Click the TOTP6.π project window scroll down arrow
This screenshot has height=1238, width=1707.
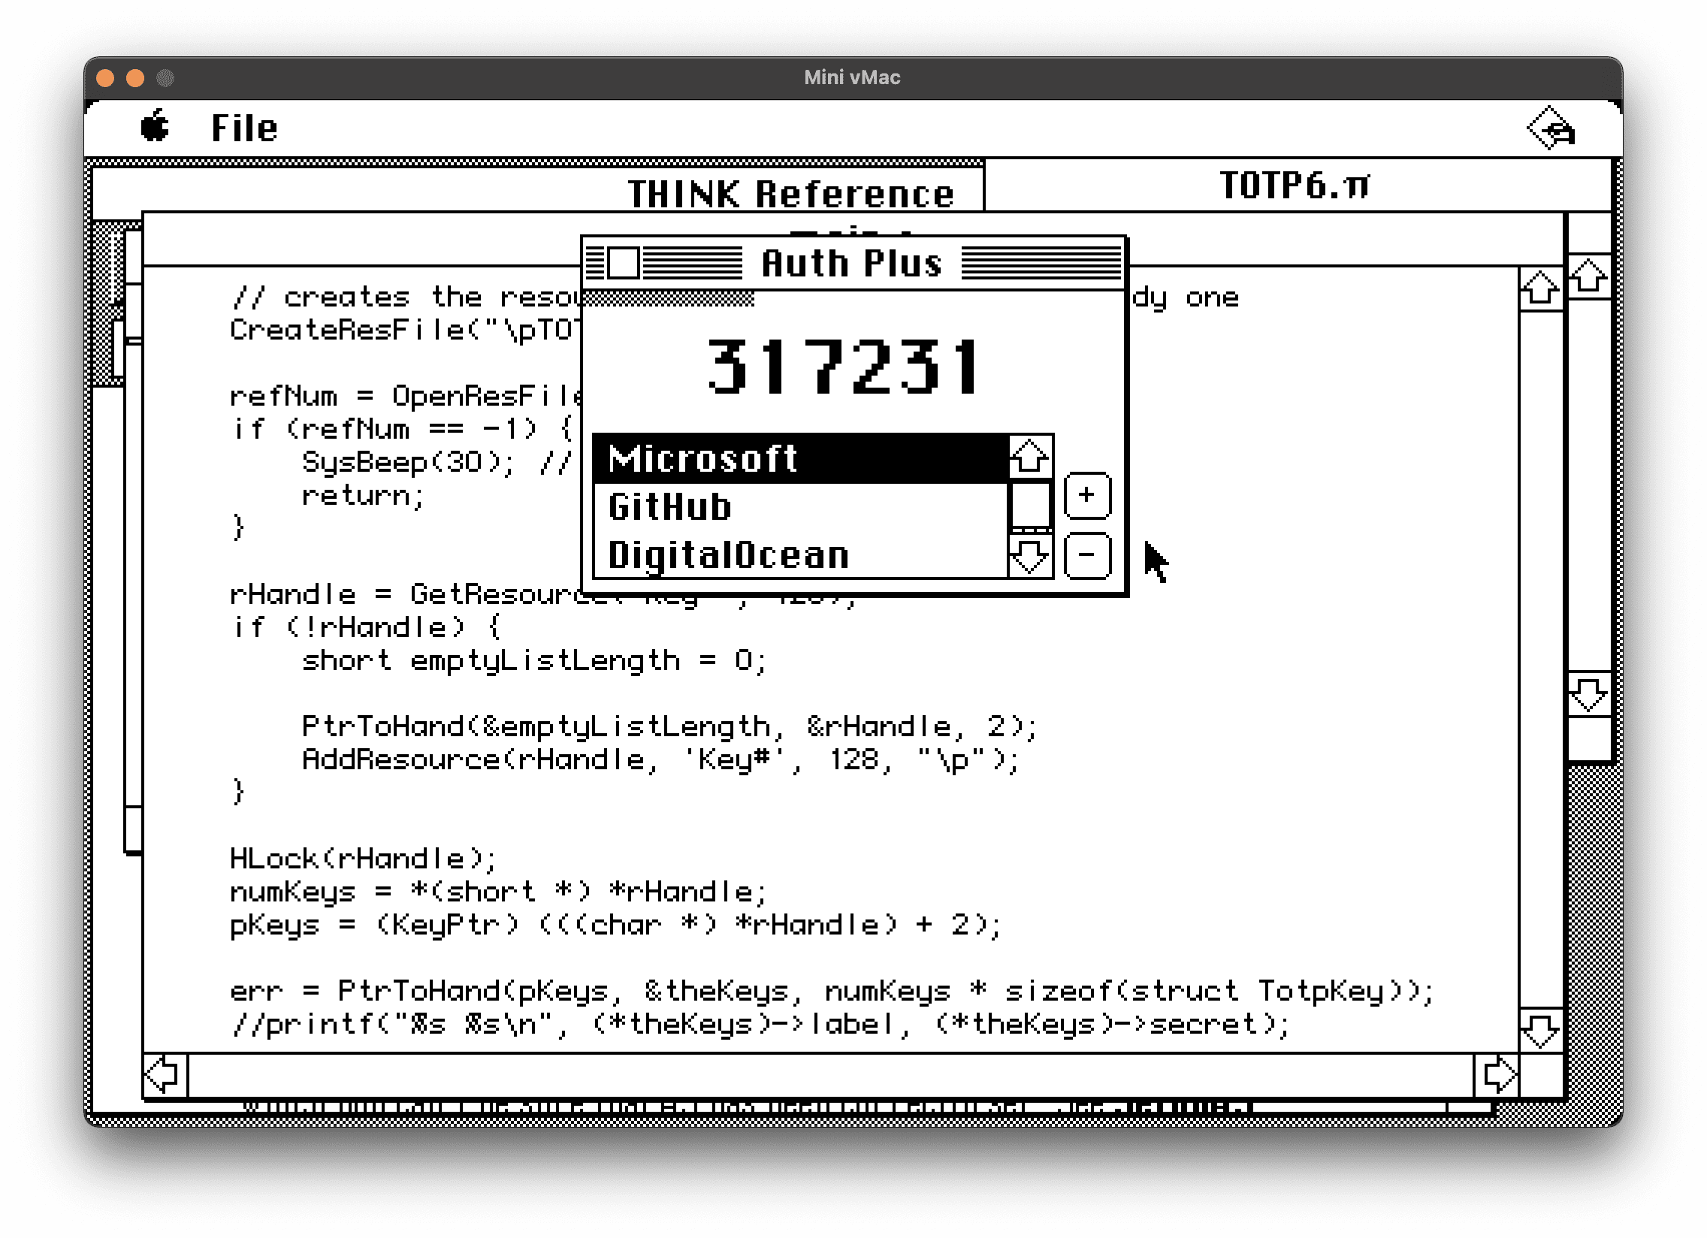point(1588,694)
